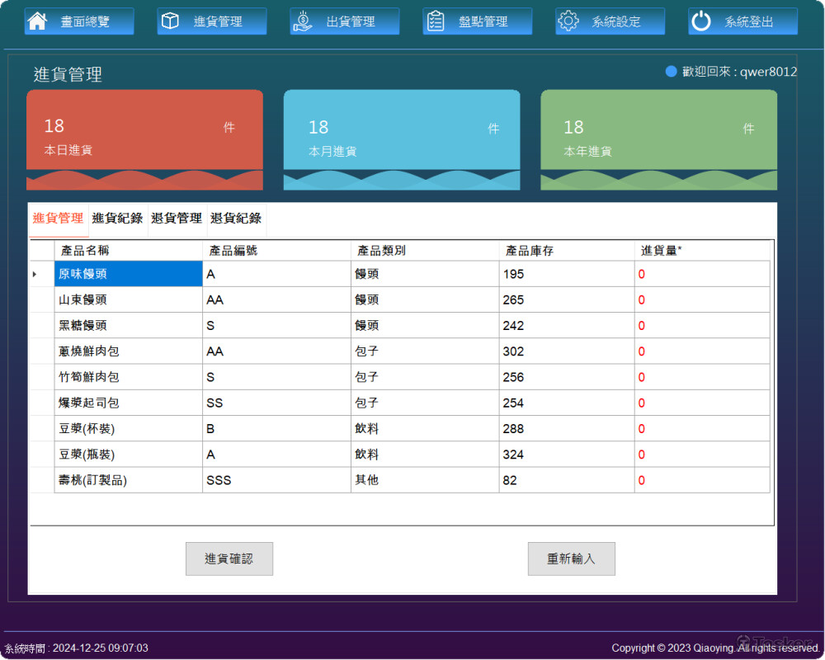Click the power icon for 系統登出
825x660 pixels.
tap(701, 21)
